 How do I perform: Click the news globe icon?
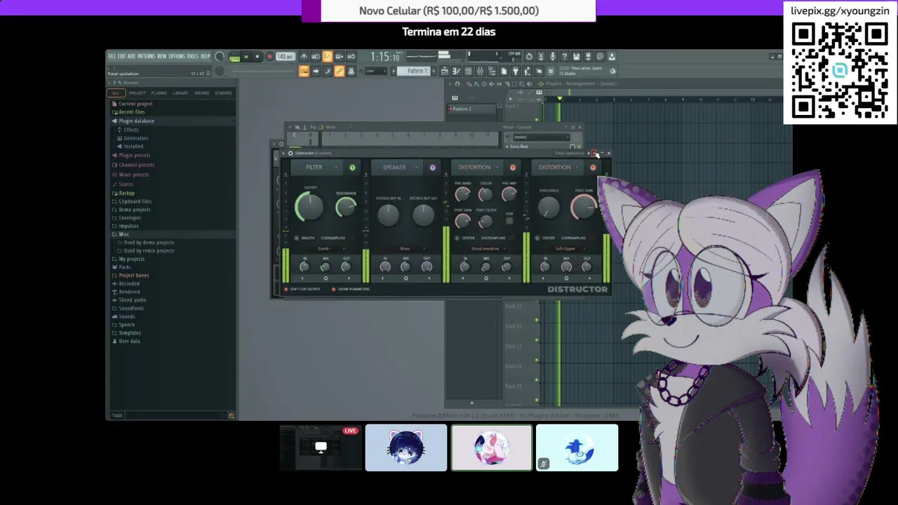coord(613,71)
